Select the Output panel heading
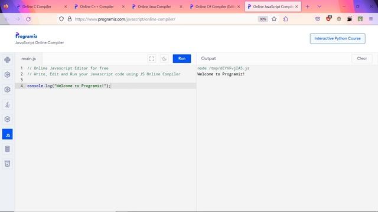 [x=208, y=58]
